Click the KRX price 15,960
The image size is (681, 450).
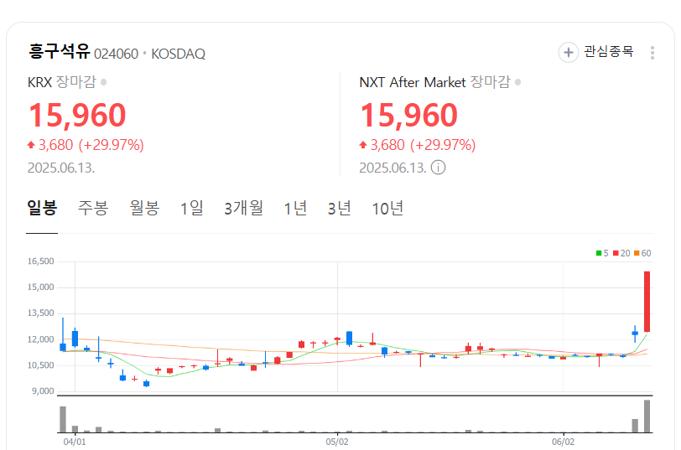(77, 116)
